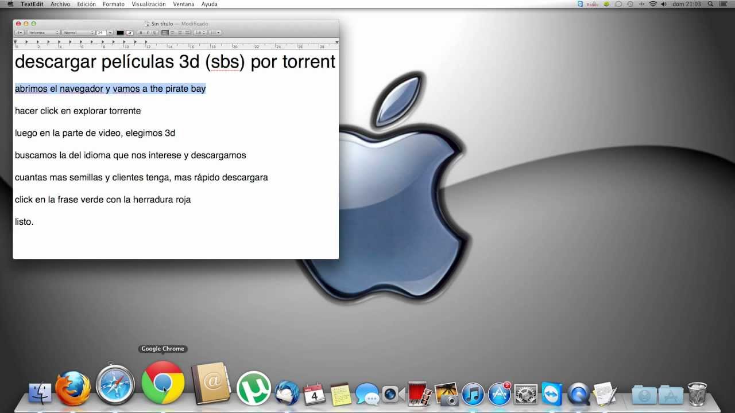This screenshot has height=413, width=735.
Task: Click the line 'hacer click en explorar torrente'
Action: point(78,111)
